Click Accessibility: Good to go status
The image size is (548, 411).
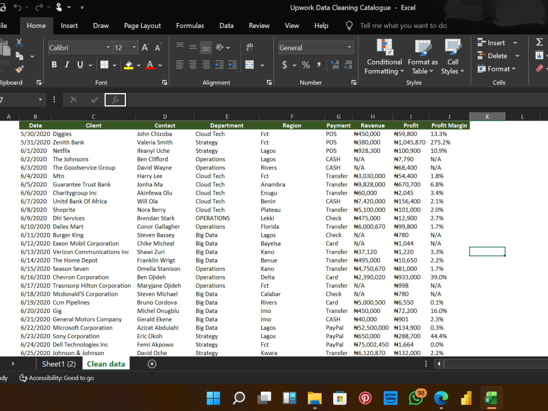pyautogui.click(x=56, y=378)
